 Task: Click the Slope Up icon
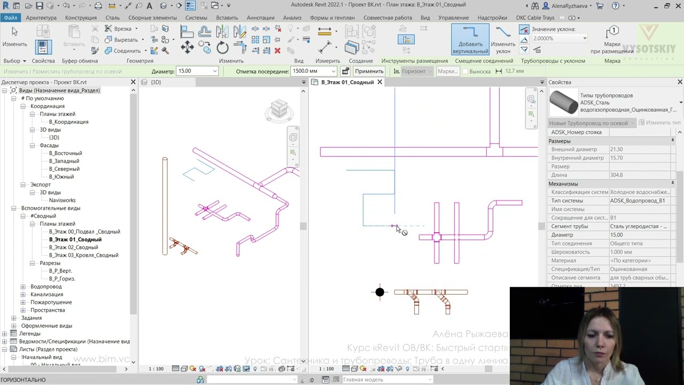tap(524, 40)
